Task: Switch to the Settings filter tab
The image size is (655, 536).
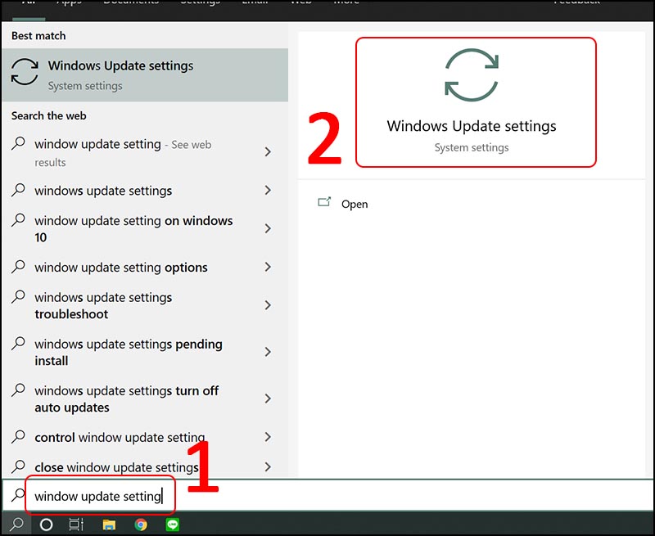Action: (199, 3)
